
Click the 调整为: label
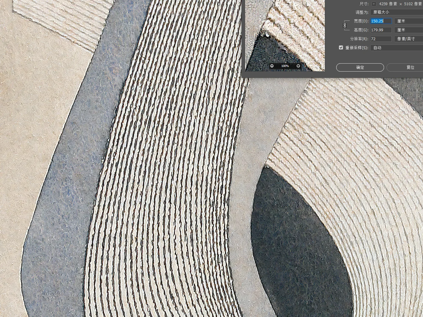pyautogui.click(x=362, y=13)
